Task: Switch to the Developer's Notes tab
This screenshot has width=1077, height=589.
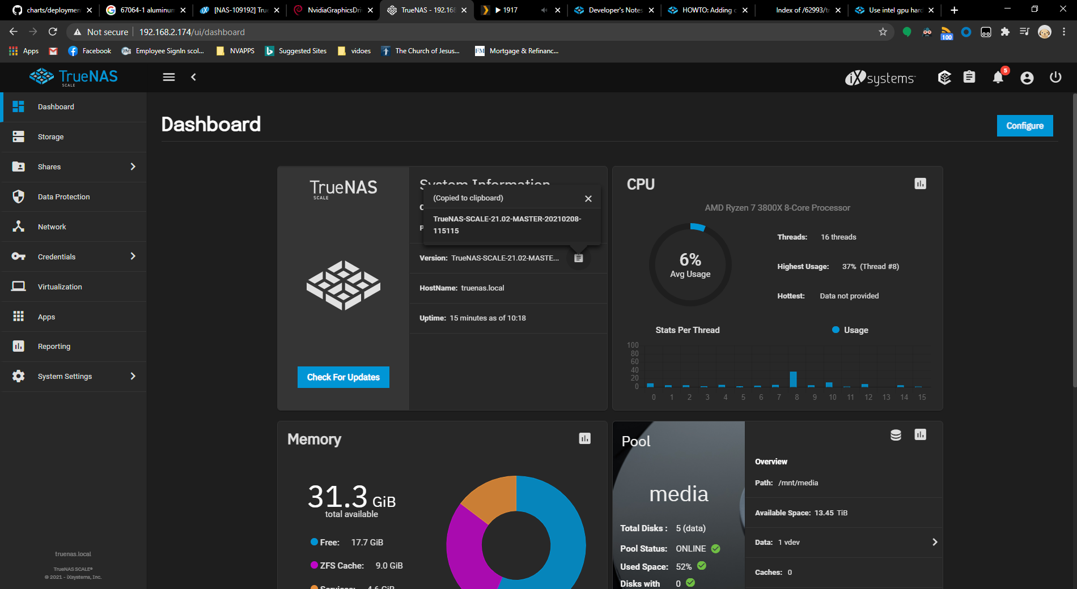Action: click(614, 10)
